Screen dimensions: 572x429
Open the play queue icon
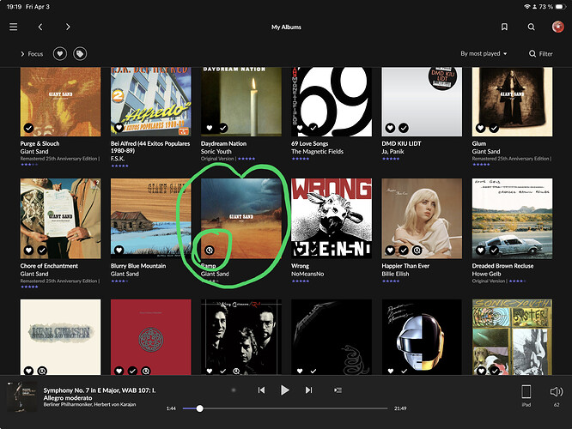click(x=338, y=390)
